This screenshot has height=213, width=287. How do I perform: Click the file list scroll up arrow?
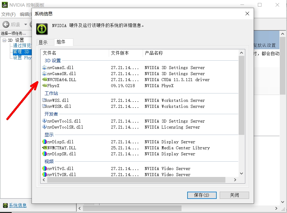[x=241, y=53]
